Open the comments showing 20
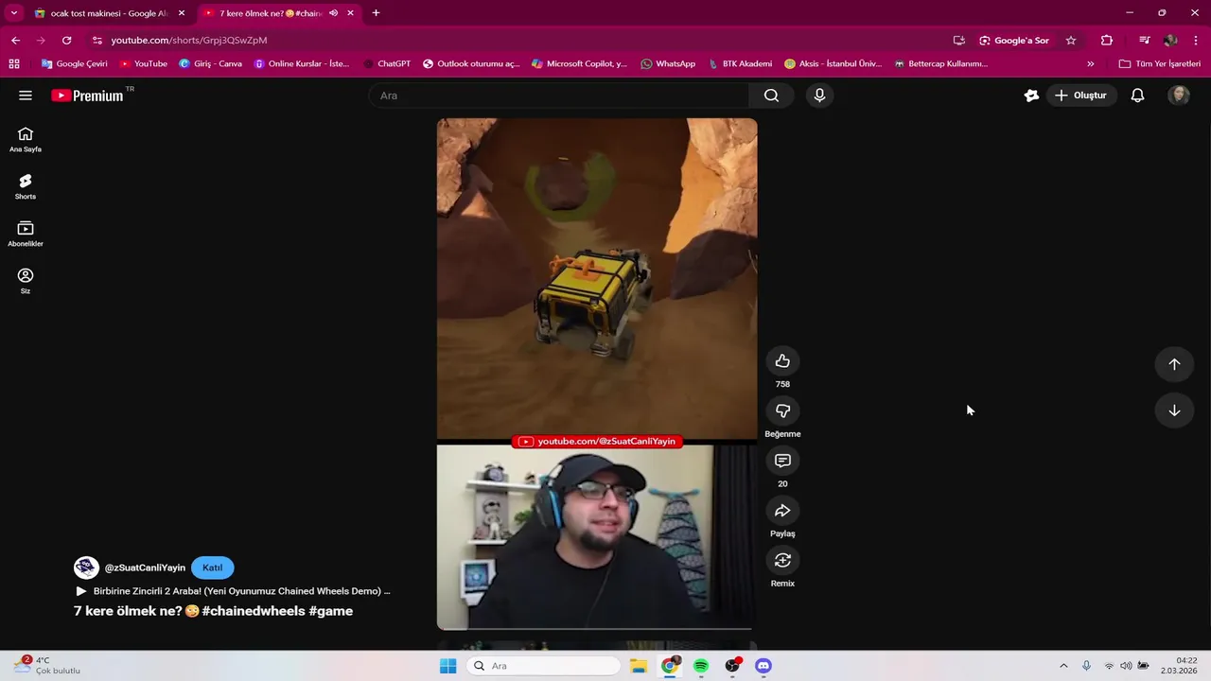The image size is (1211, 681). [x=782, y=461]
